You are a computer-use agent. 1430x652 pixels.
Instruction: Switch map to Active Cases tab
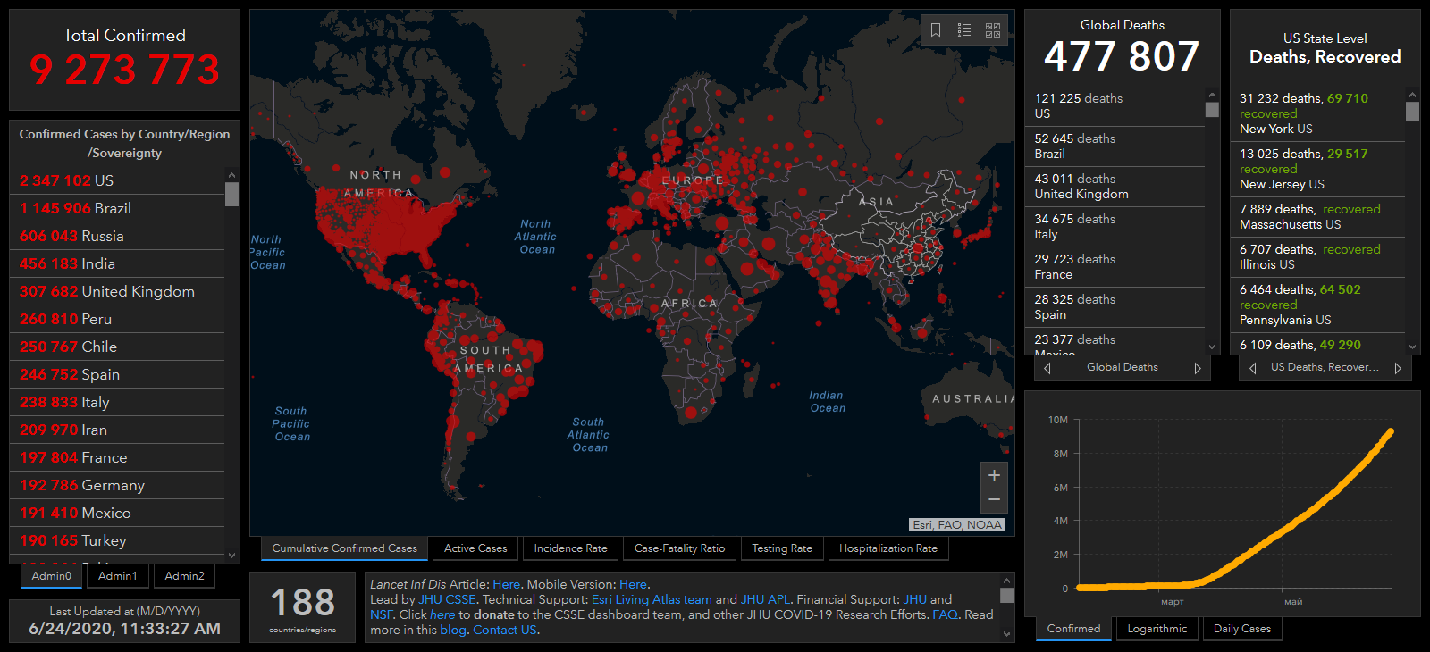tap(475, 548)
